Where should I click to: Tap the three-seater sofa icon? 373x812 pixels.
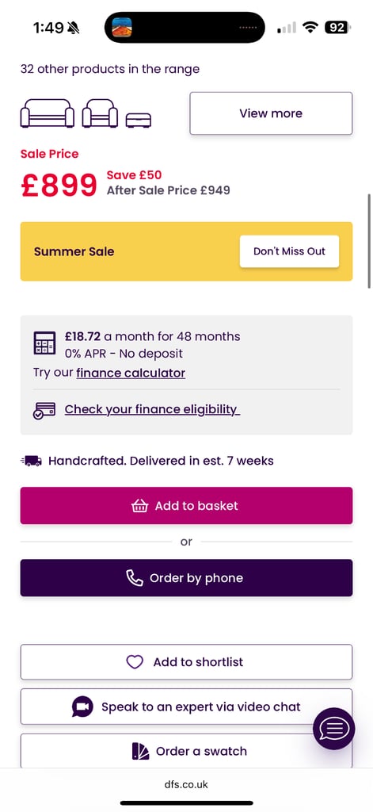[47, 113]
